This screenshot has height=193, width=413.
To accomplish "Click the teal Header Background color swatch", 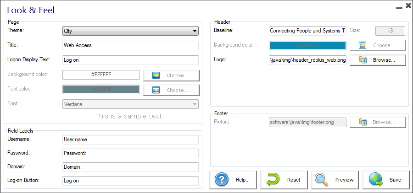I will click(307, 45).
